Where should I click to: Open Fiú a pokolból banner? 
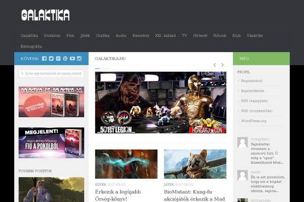[51, 142]
